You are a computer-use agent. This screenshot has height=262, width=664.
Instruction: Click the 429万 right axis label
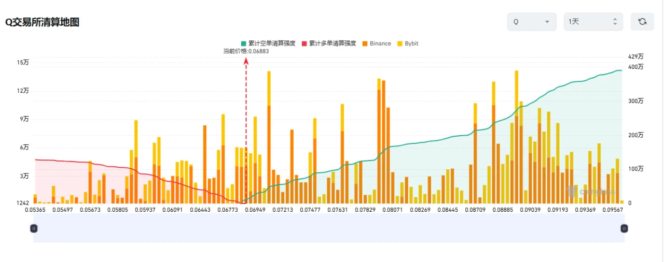pyautogui.click(x=636, y=57)
